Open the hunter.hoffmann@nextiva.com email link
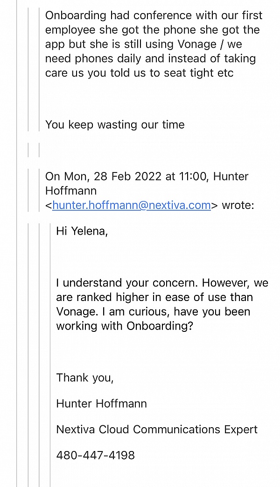 point(132,205)
